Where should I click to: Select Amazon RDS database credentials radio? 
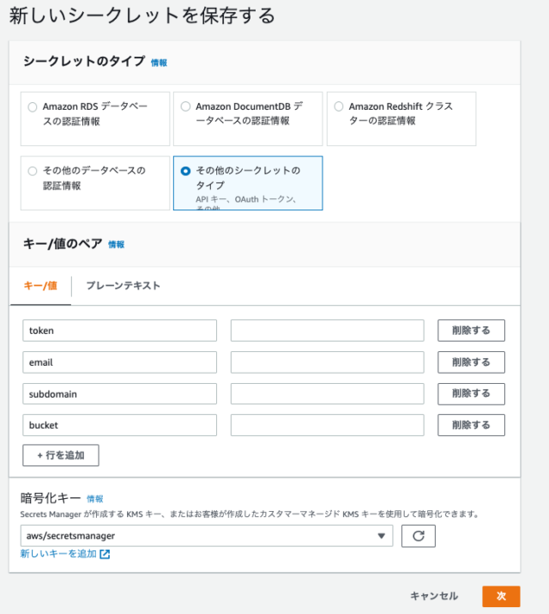[33, 106]
